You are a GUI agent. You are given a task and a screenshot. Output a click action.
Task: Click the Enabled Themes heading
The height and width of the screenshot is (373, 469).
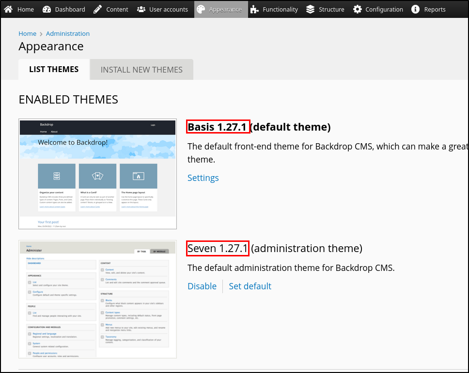point(68,100)
